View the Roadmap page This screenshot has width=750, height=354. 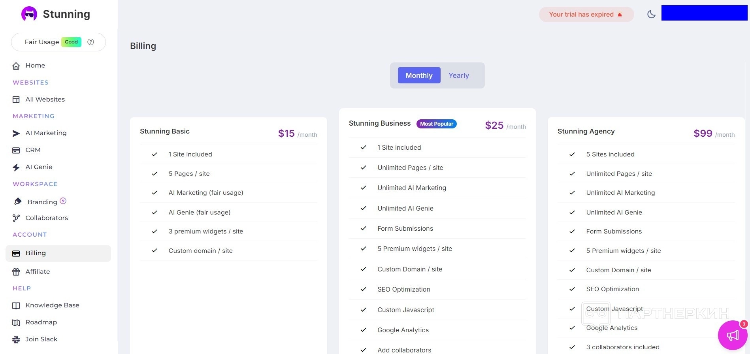point(41,322)
